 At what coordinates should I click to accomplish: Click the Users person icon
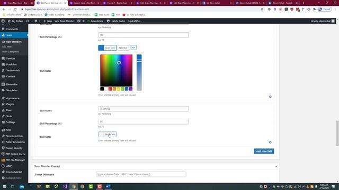3,110
